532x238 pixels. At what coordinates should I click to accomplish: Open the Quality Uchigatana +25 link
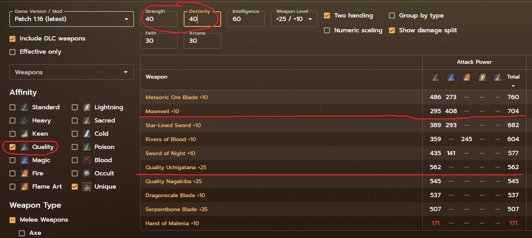176,167
